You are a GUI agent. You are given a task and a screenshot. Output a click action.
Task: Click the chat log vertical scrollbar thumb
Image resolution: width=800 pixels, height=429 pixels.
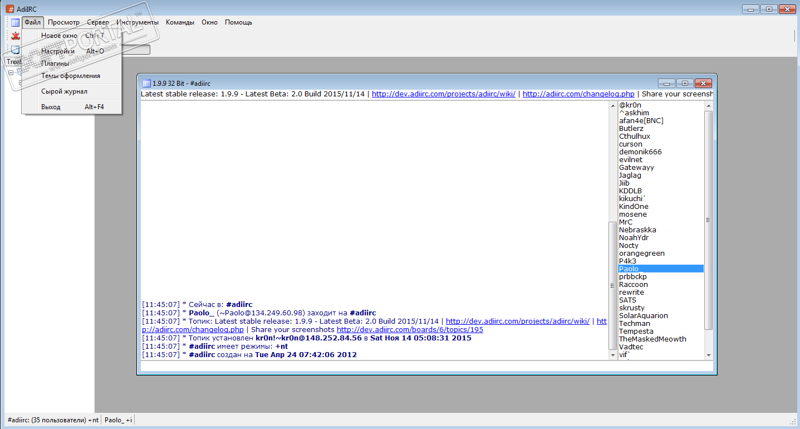(613, 285)
